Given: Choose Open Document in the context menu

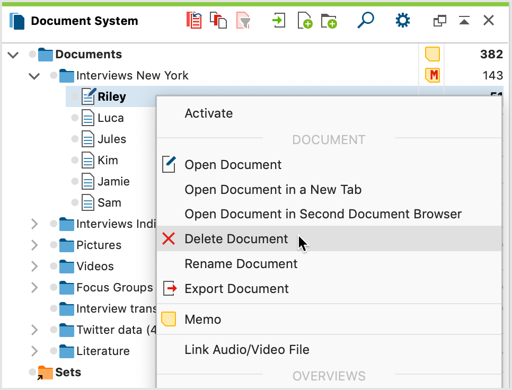Looking at the screenshot, I should pyautogui.click(x=329, y=165).
